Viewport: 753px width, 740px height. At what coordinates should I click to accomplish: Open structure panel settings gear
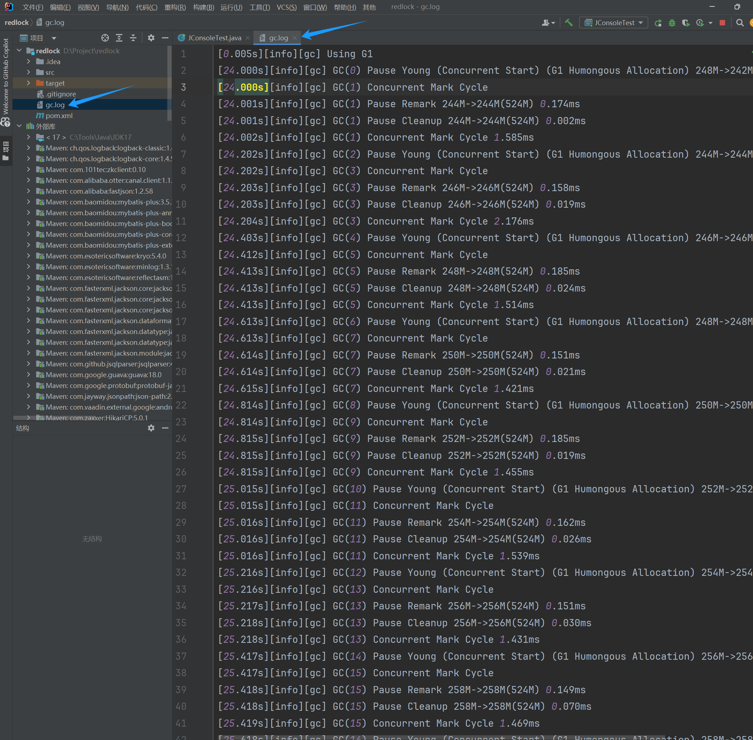pyautogui.click(x=151, y=428)
